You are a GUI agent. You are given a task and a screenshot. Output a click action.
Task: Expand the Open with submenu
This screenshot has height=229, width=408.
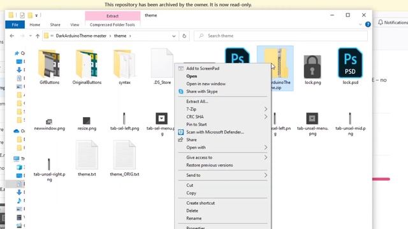[222, 147]
